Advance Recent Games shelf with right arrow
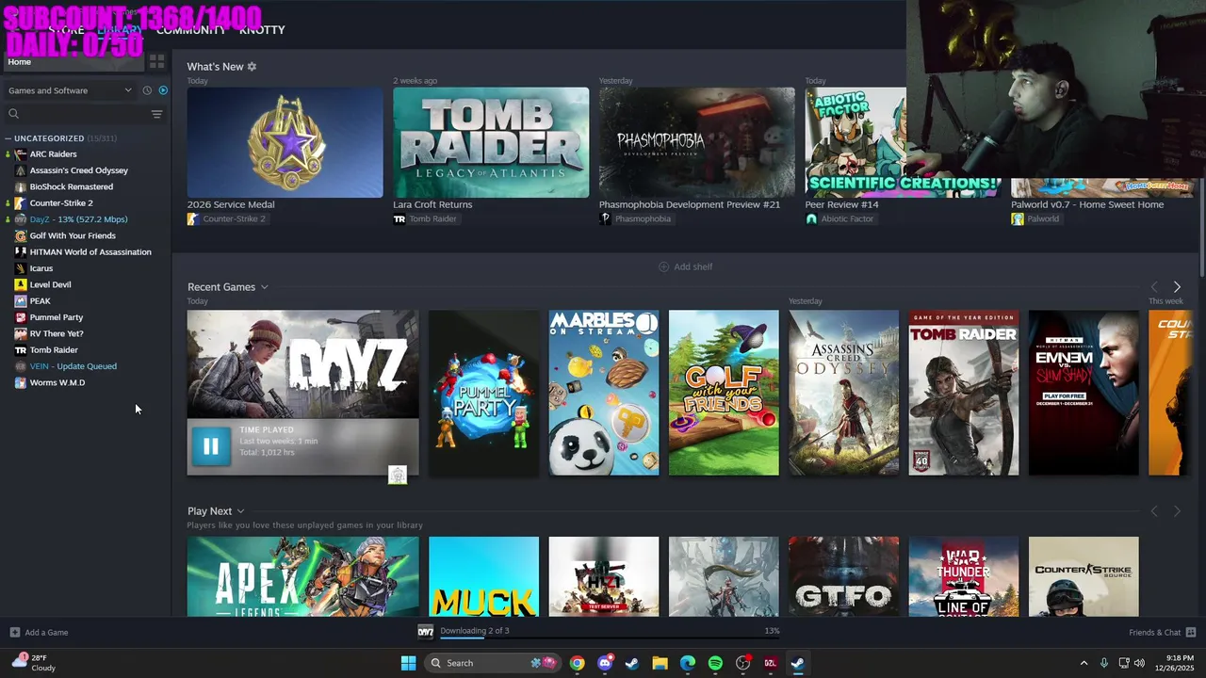The width and height of the screenshot is (1206, 678). pos(1177,287)
